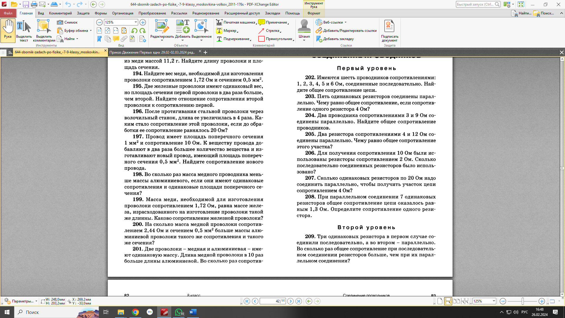This screenshot has height=318, width=565.
Task: Enable two pages layout
Action: pyautogui.click(x=456, y=301)
